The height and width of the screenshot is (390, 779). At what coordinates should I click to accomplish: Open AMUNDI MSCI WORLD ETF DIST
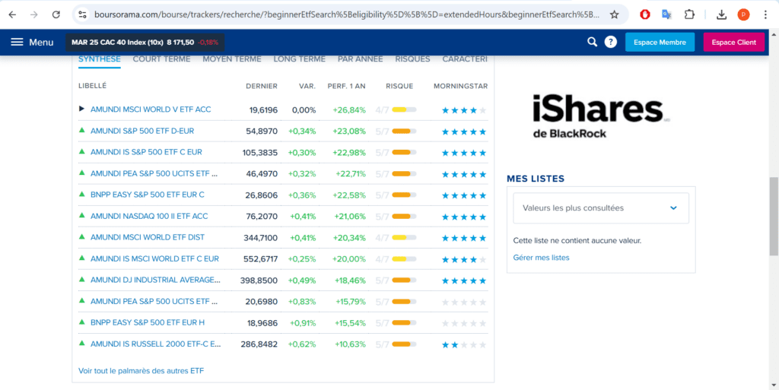tap(147, 237)
